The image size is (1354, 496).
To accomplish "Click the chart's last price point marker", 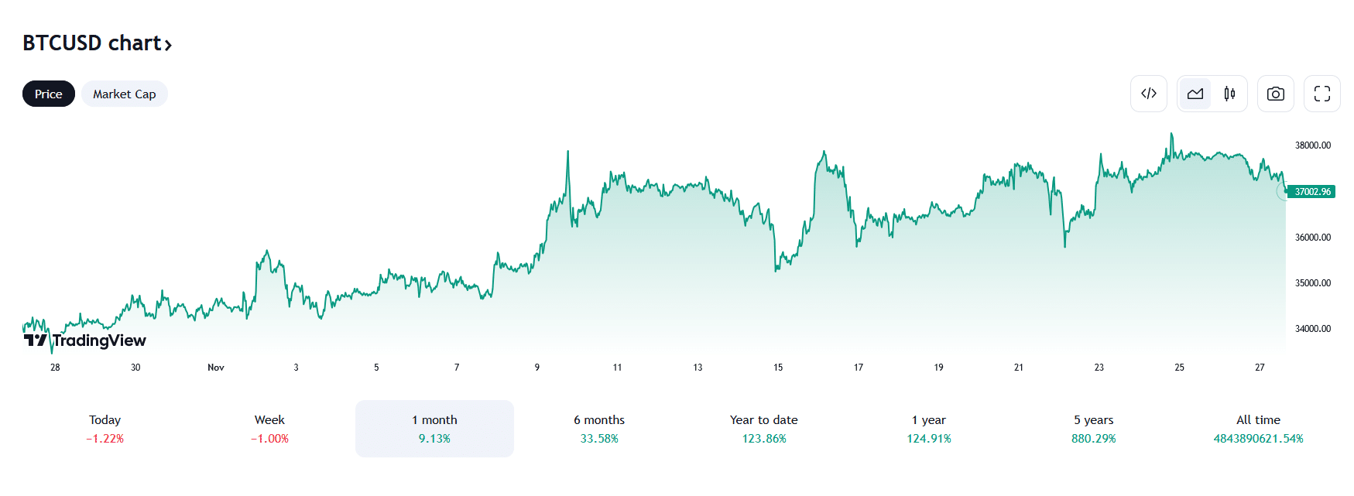I will coord(1284,192).
